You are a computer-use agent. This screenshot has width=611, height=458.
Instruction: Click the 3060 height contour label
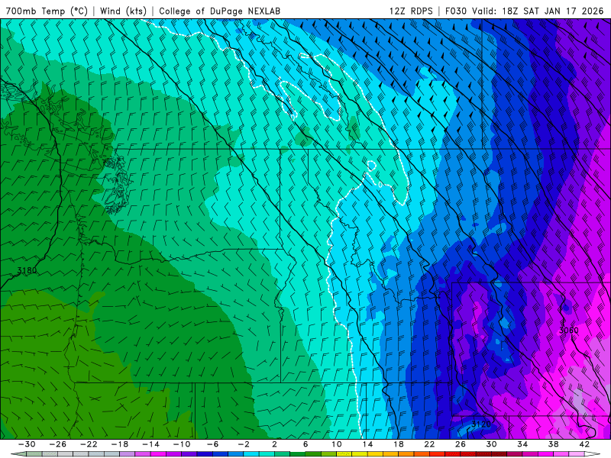point(568,331)
